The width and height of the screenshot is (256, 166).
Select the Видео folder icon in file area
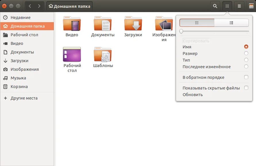72,23
